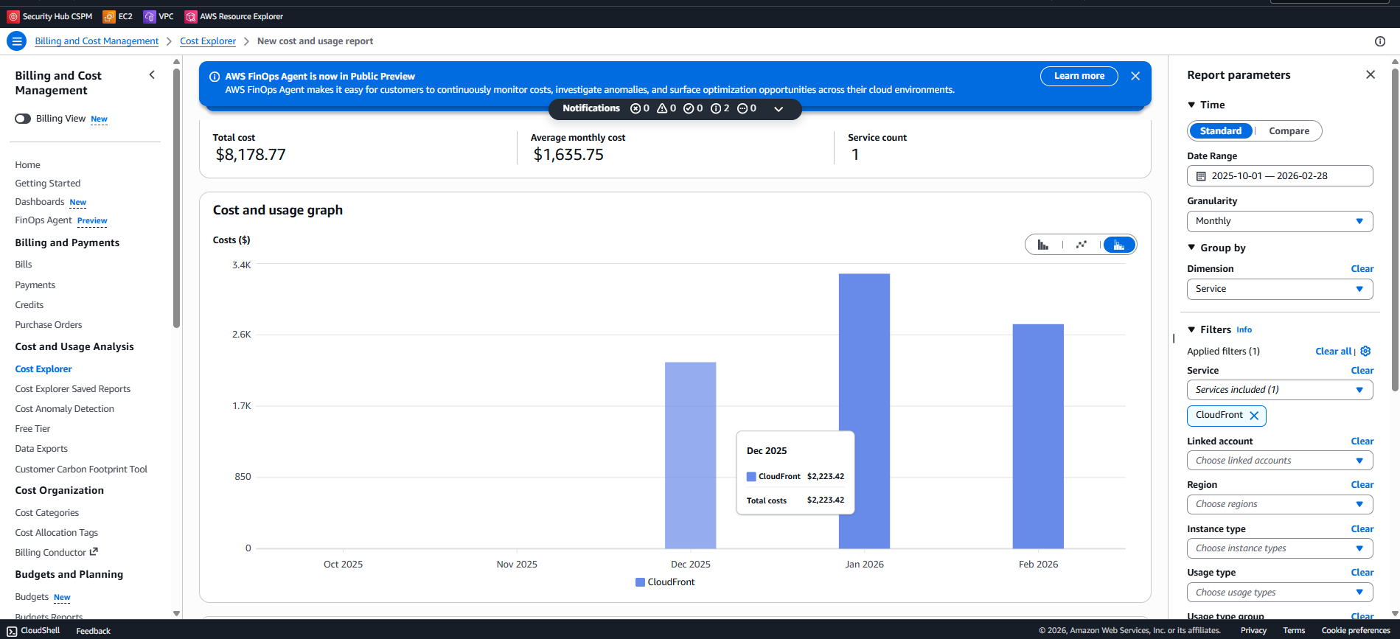The height and width of the screenshot is (639, 1400).
Task: Collapse the Time section
Action: click(1191, 105)
